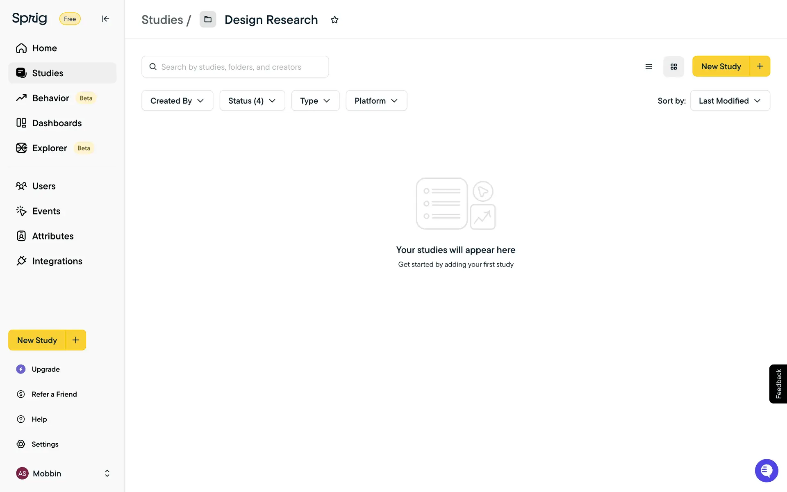Image resolution: width=787 pixels, height=492 pixels.
Task: Open the Status (4) filter dropdown
Action: click(252, 101)
